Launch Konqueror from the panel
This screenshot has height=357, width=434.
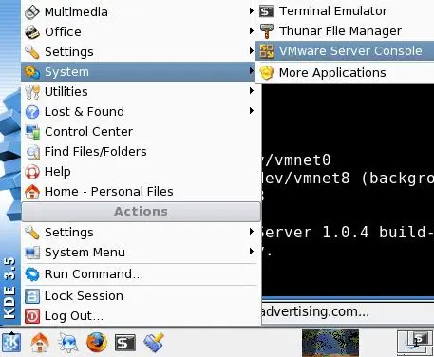pos(68,342)
